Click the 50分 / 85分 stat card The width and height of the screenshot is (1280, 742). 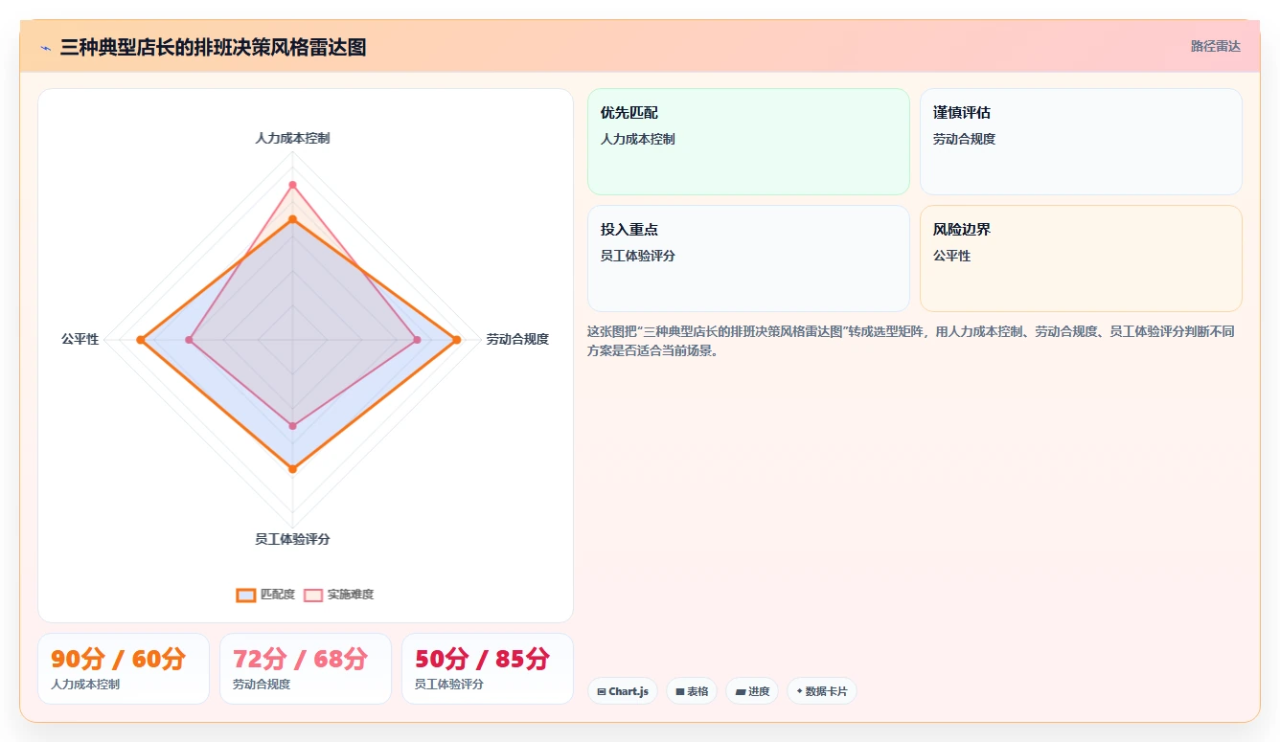[488, 668]
